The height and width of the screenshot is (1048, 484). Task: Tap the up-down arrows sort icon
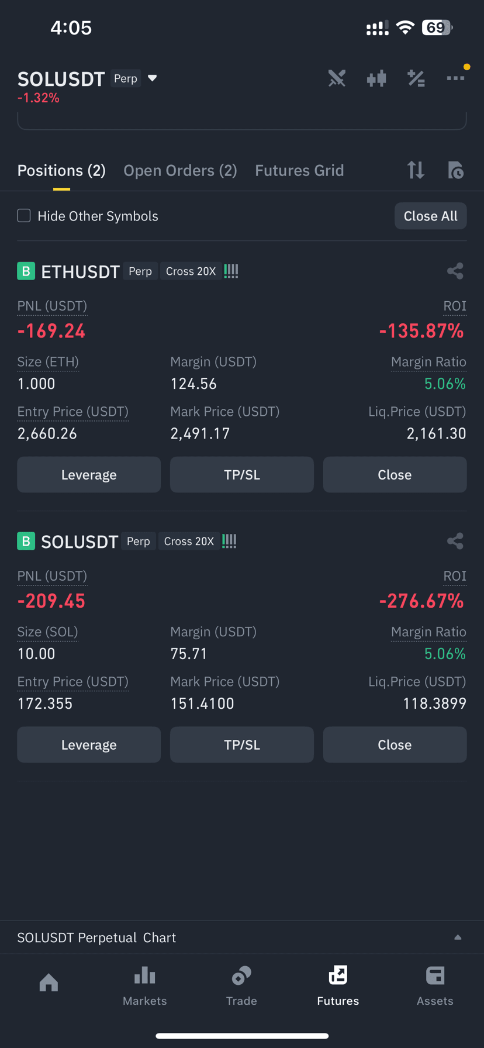click(x=416, y=170)
